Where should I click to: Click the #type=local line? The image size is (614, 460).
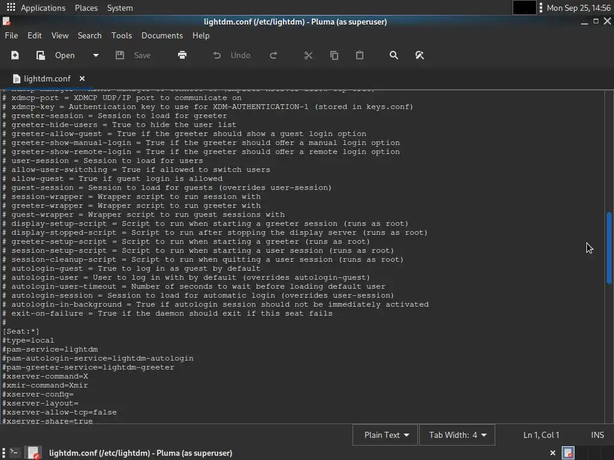coord(28,340)
